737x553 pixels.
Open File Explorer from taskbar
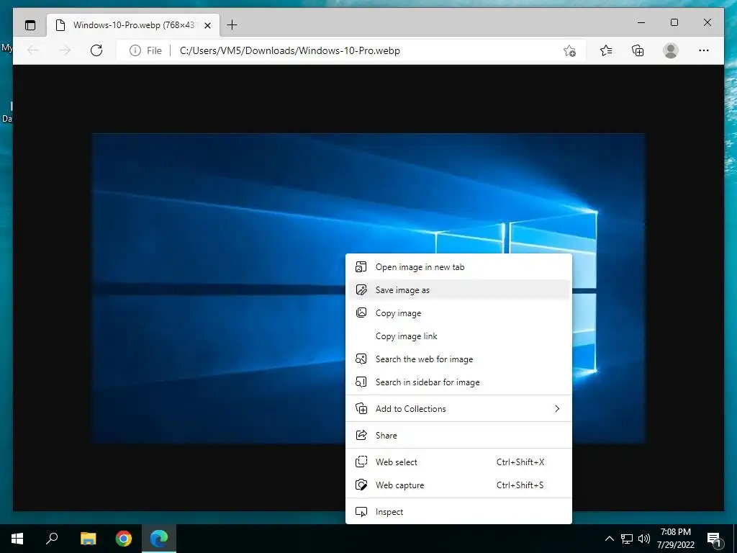point(88,539)
